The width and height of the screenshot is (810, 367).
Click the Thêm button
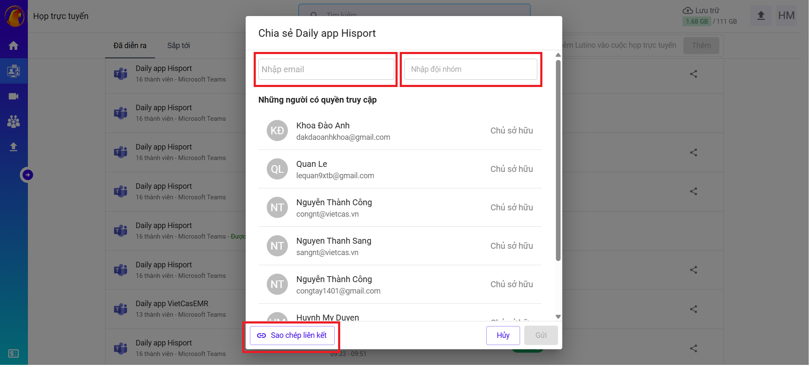(701, 46)
